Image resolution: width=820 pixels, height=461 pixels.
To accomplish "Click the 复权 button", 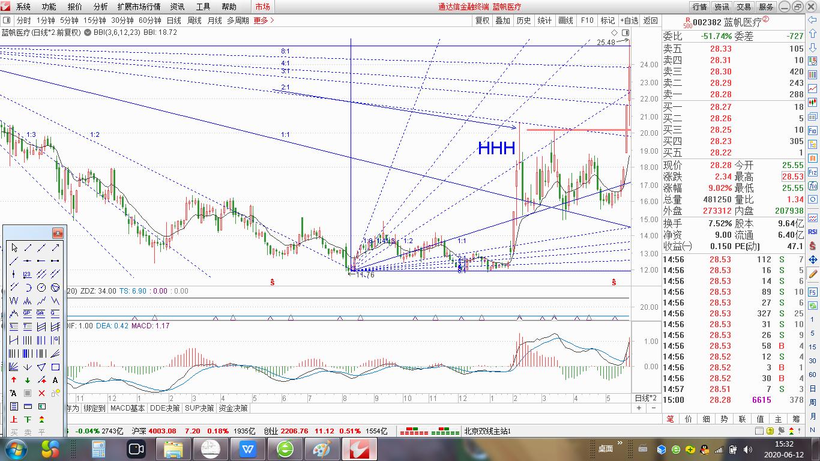I will 482,20.
